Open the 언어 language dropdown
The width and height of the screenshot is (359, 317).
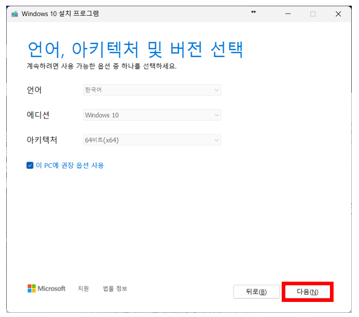[x=152, y=90]
